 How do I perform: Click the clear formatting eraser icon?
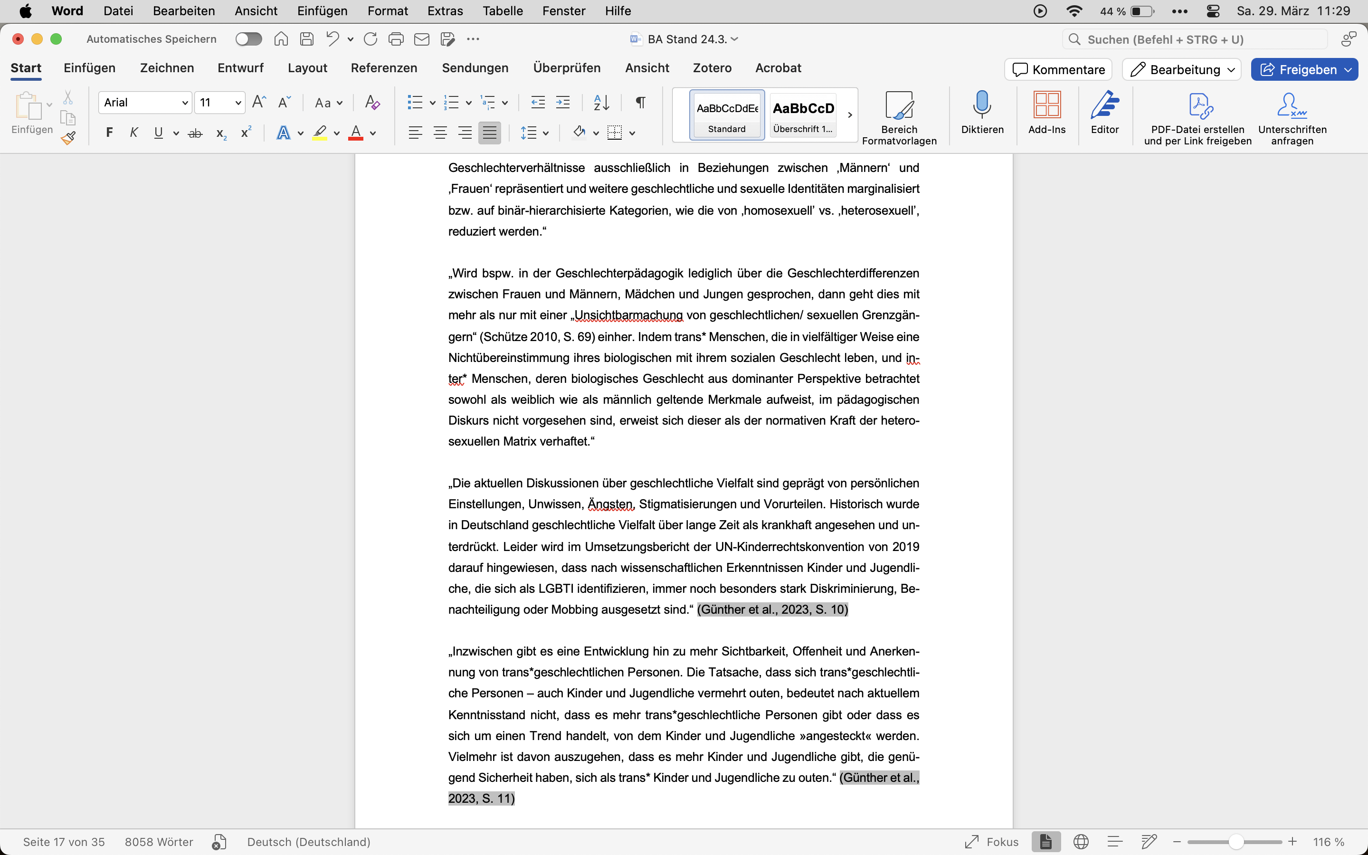click(x=372, y=102)
